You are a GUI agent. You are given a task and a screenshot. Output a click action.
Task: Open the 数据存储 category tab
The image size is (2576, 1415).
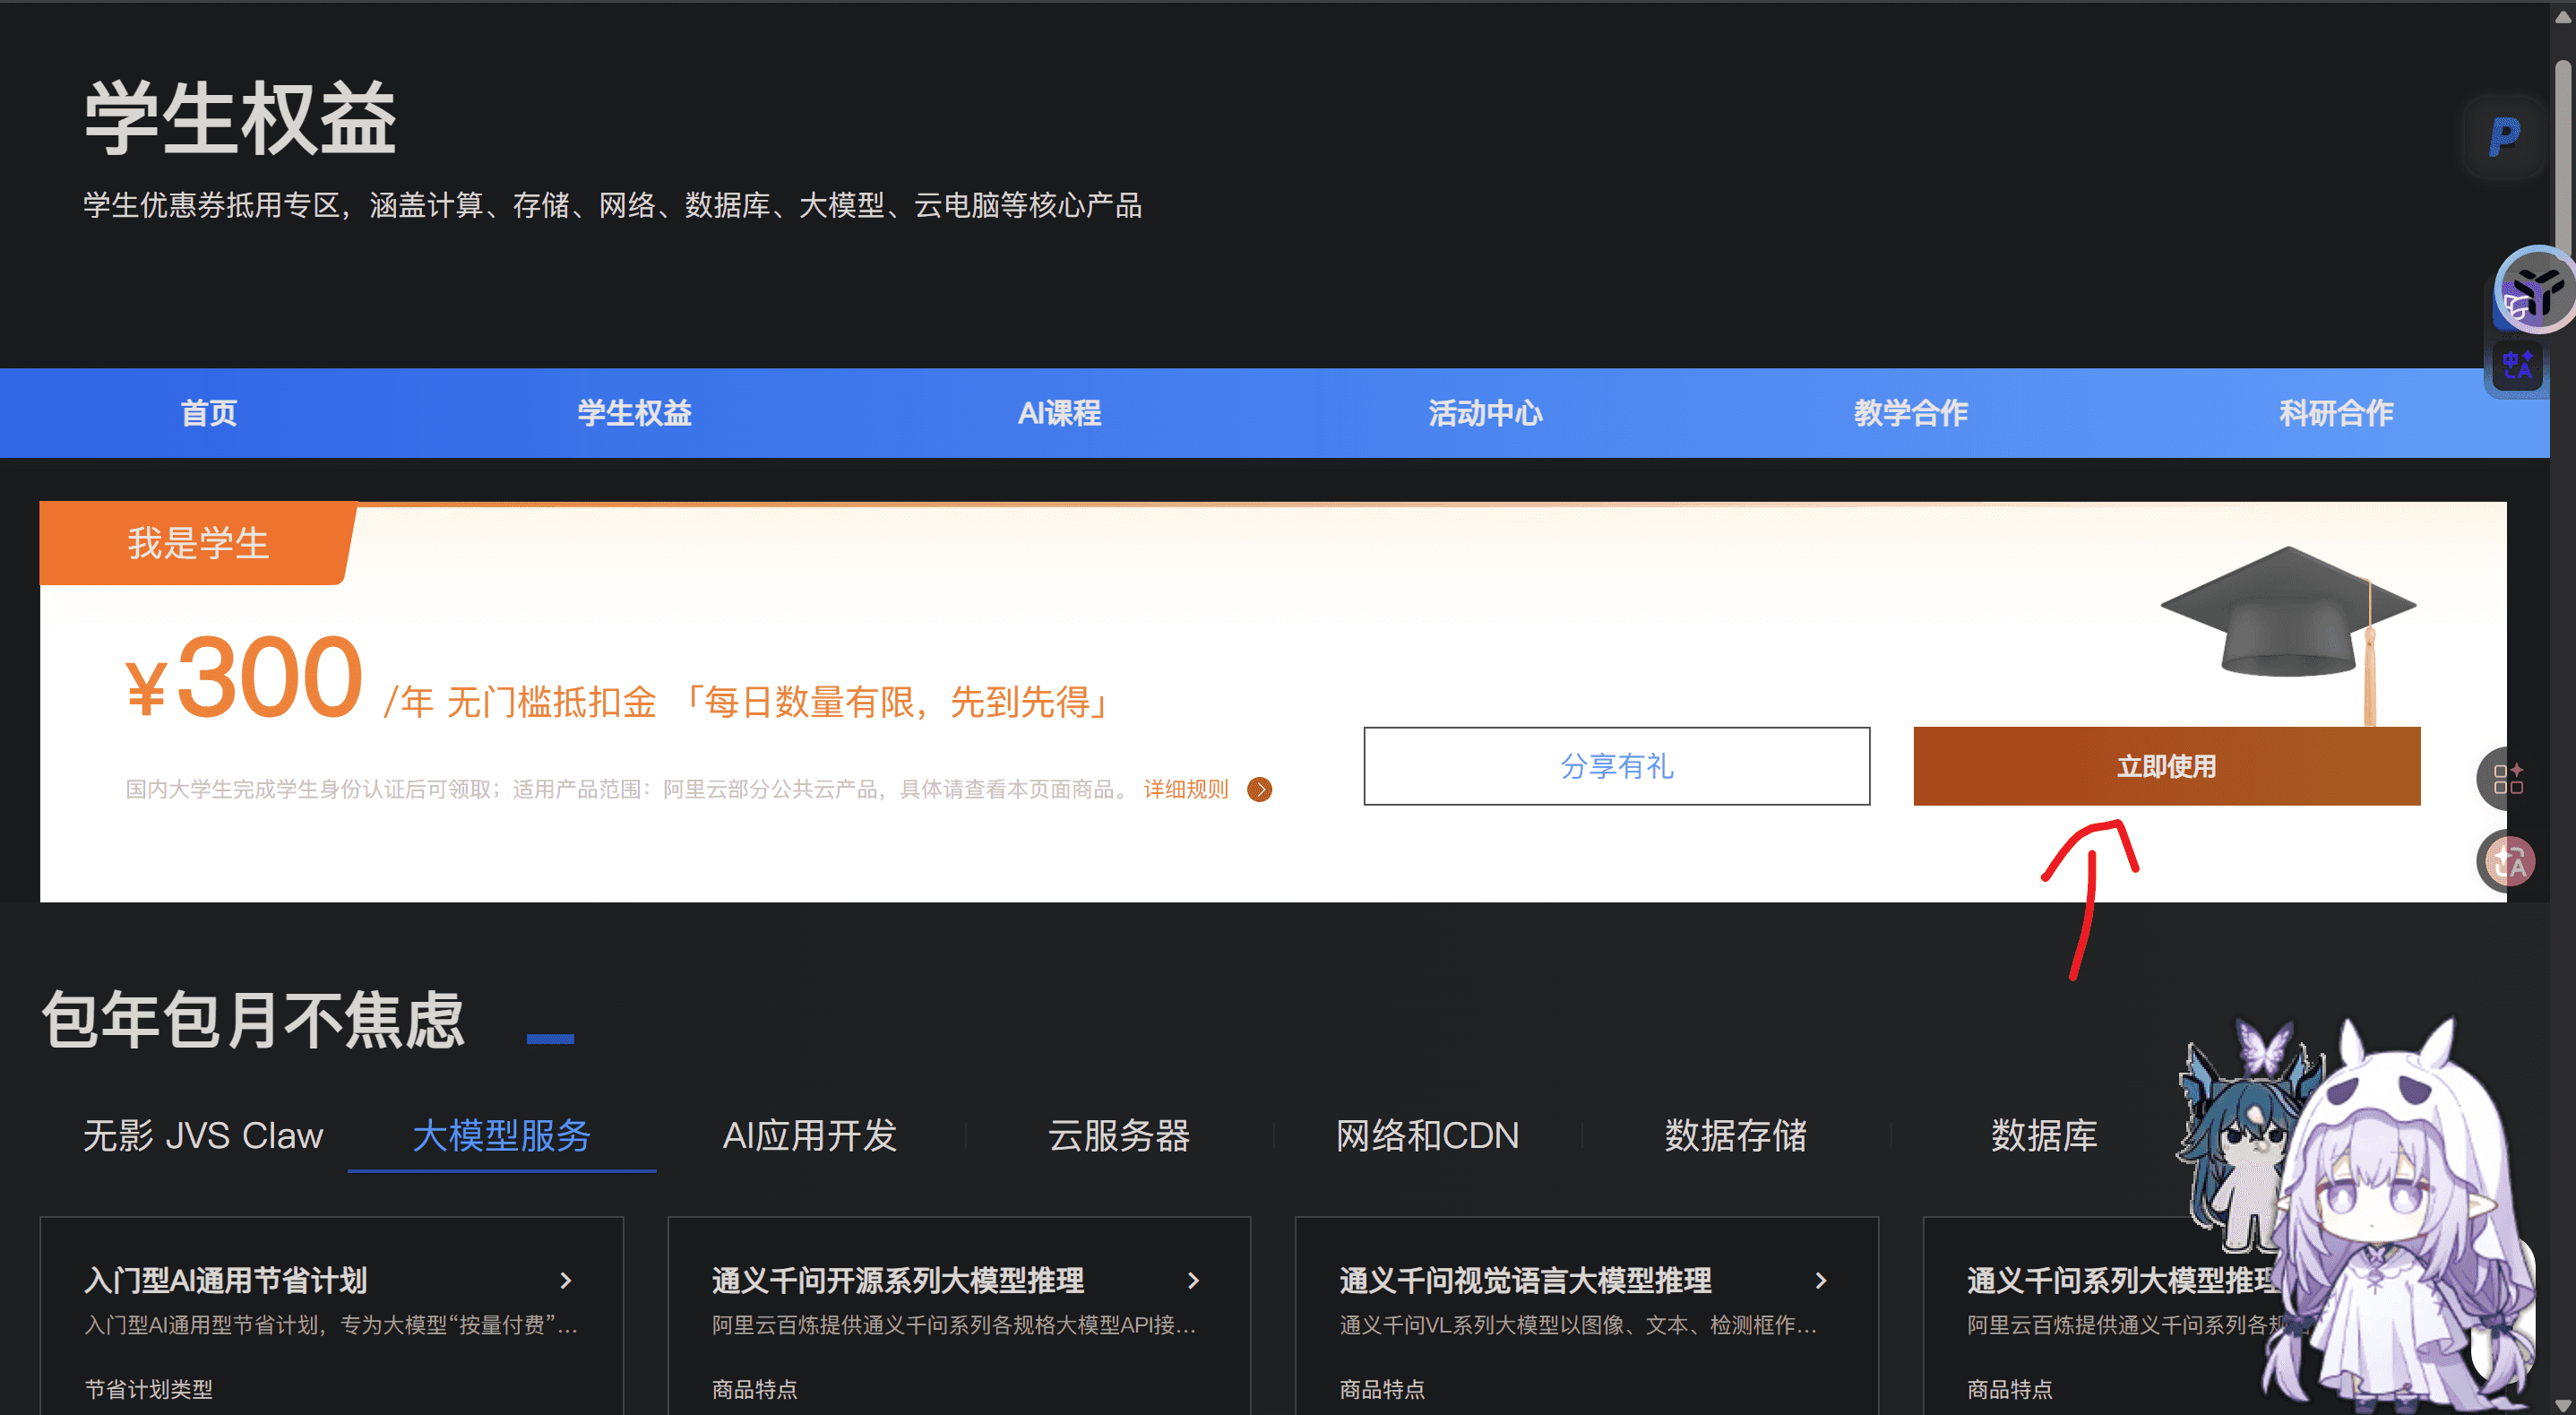pyautogui.click(x=1736, y=1136)
